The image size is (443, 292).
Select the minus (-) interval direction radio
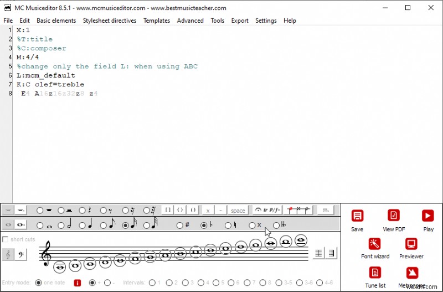click(x=107, y=283)
